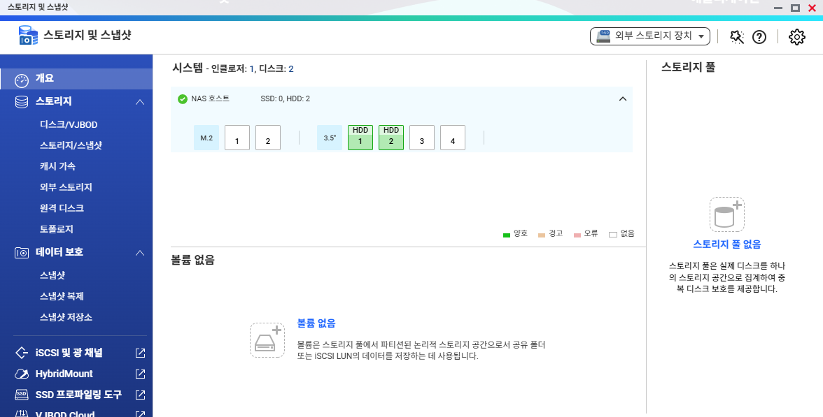Screen dimensions: 823x417
Task: Open global settings gear icon
Action: pyautogui.click(x=796, y=36)
